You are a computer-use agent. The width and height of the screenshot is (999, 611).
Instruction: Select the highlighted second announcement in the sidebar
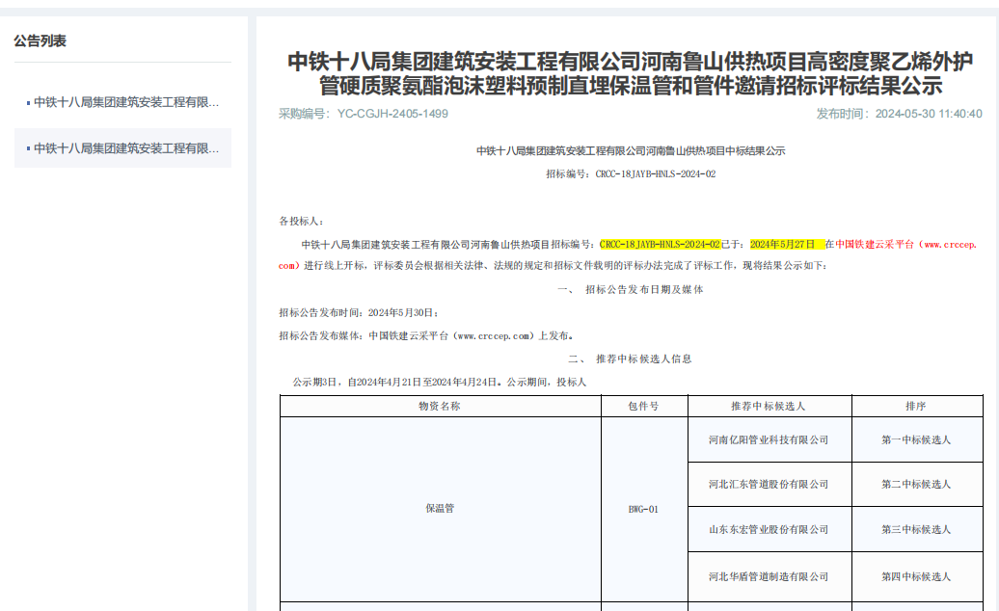pyautogui.click(x=126, y=148)
